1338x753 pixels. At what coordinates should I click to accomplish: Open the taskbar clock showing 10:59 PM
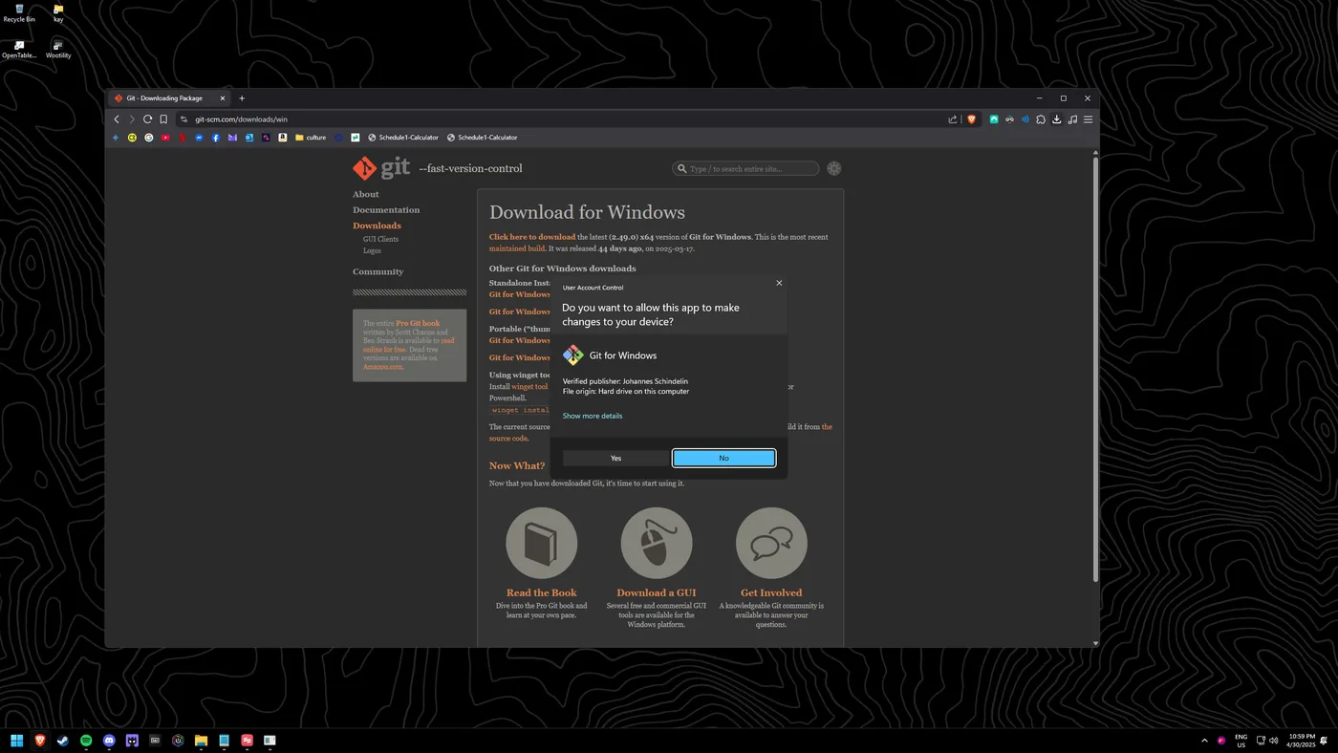(1302, 741)
